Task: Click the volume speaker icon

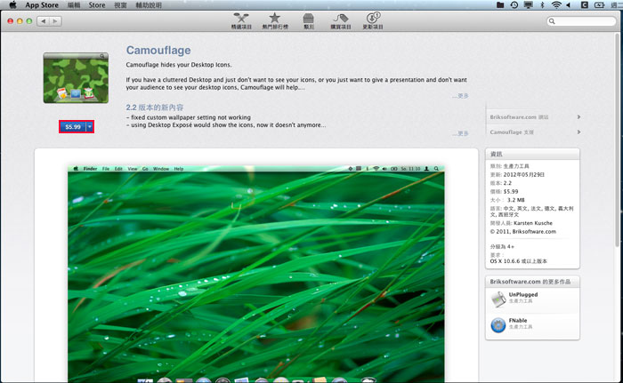Action: (x=569, y=4)
